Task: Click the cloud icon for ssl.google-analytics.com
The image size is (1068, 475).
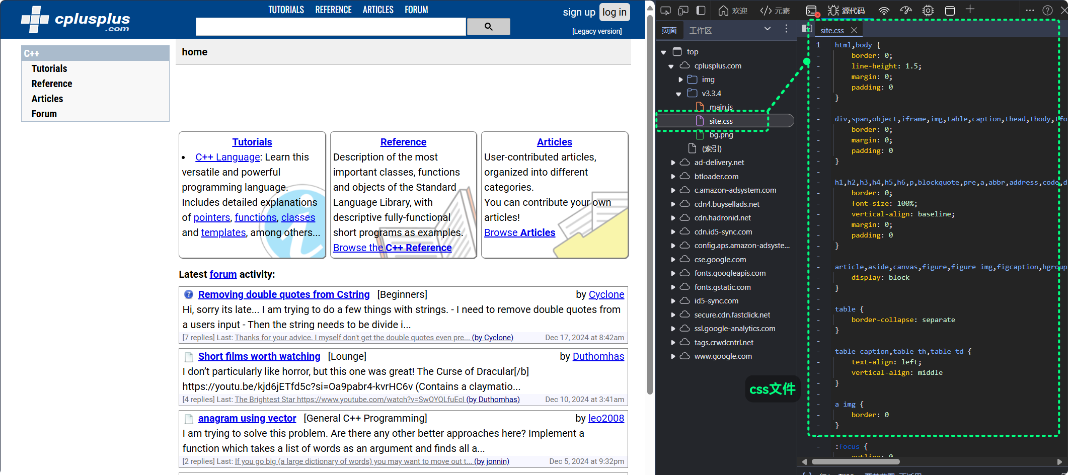Action: tap(684, 328)
